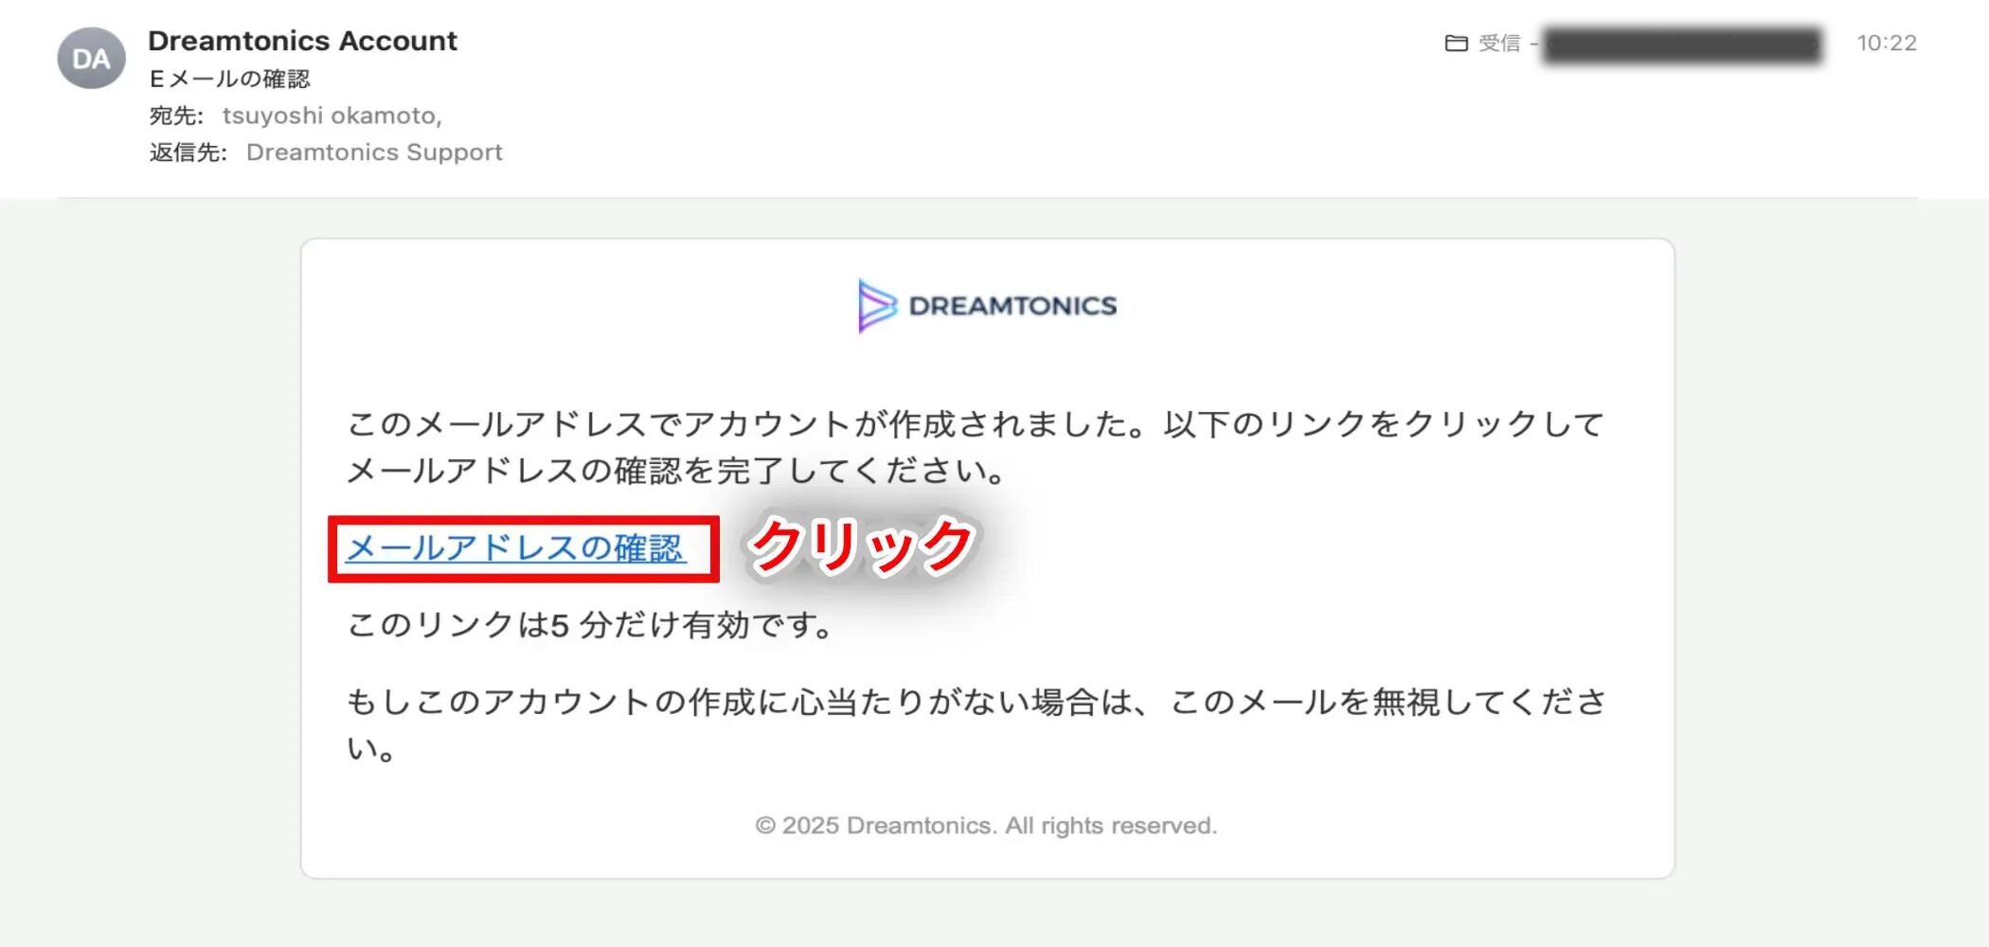Click the Eメールの確認 subject line
1989x947 pixels.
[230, 79]
